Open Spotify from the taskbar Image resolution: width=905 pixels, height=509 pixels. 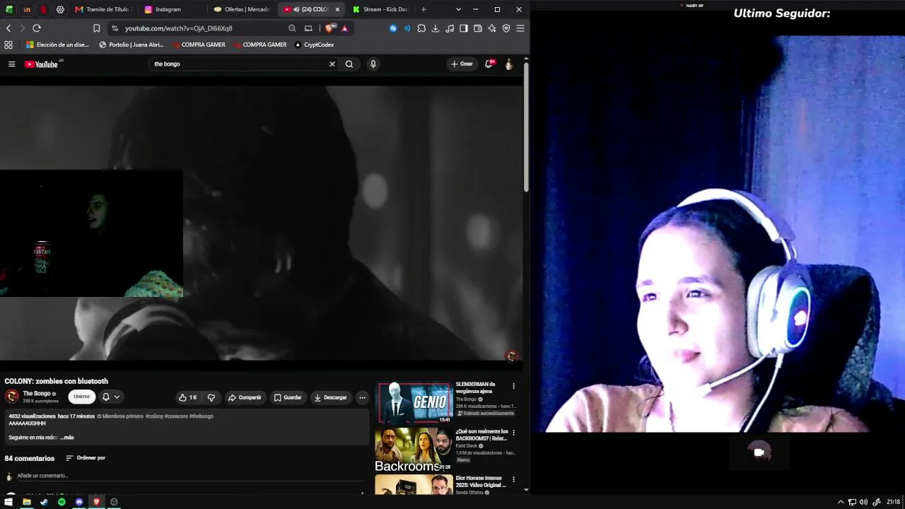point(62,502)
